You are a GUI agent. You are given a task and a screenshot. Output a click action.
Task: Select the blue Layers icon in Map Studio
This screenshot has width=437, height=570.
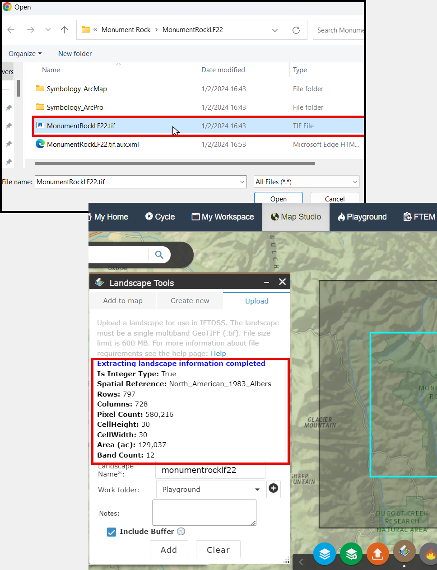[x=324, y=553]
